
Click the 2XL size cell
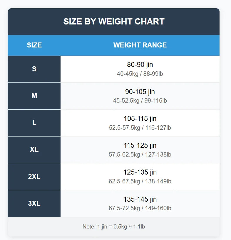tap(34, 177)
